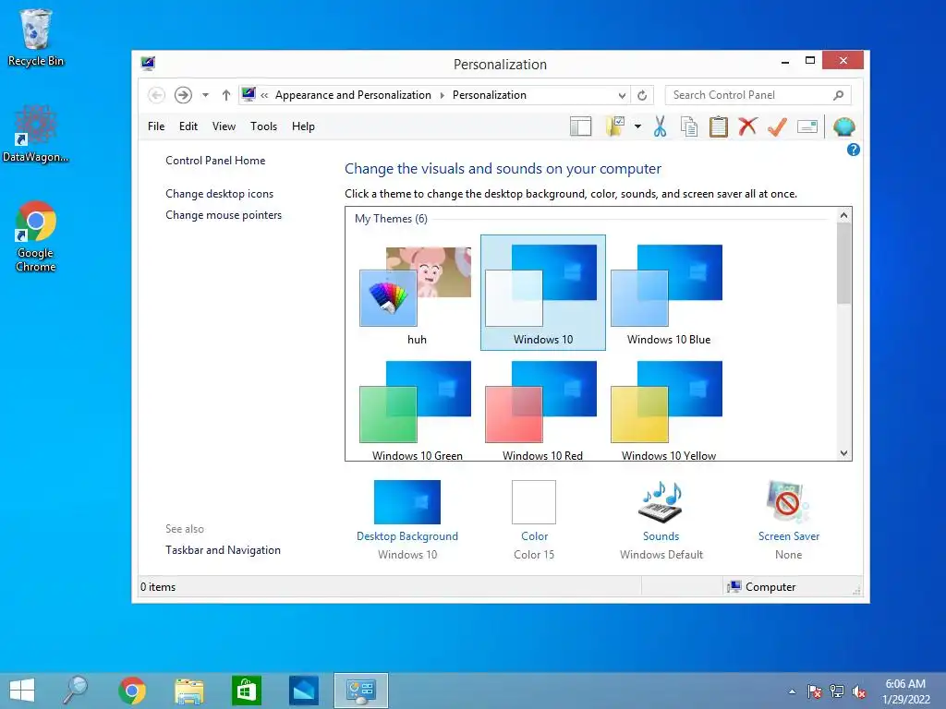This screenshot has height=709, width=946.
Task: Select the DataWagon desktop shortcut
Action: coord(36,134)
